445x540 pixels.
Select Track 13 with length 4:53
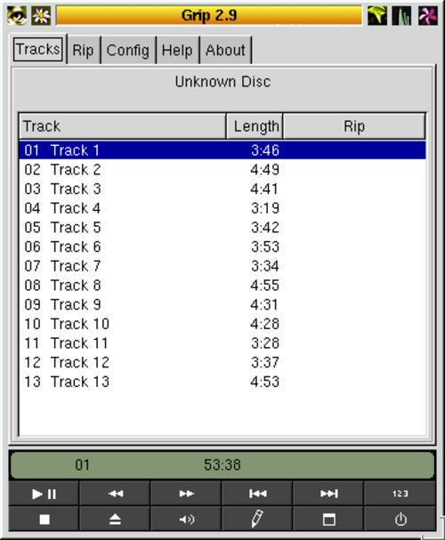click(x=222, y=382)
